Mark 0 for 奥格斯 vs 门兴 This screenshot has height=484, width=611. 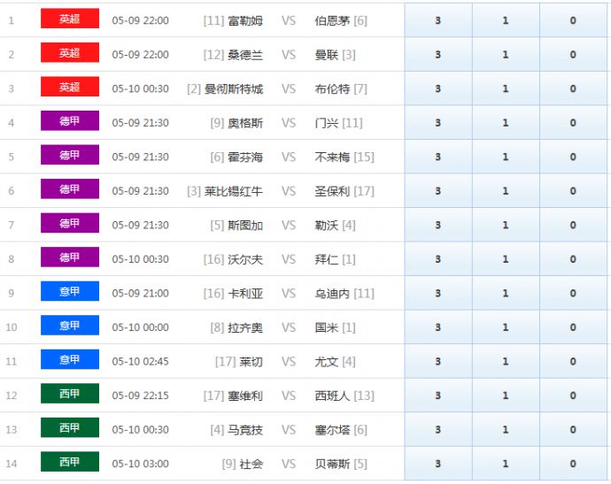[x=573, y=123]
